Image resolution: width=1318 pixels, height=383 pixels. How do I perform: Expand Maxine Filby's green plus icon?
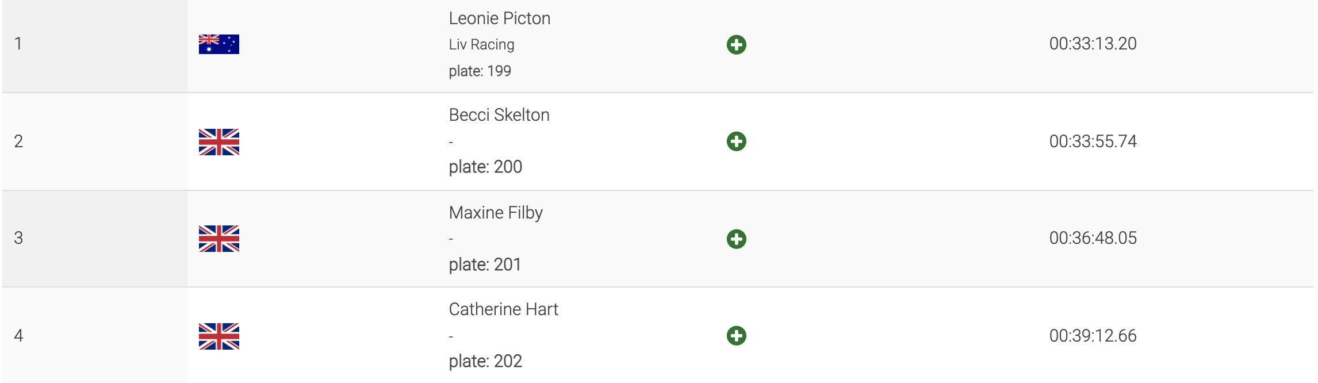[x=736, y=239]
